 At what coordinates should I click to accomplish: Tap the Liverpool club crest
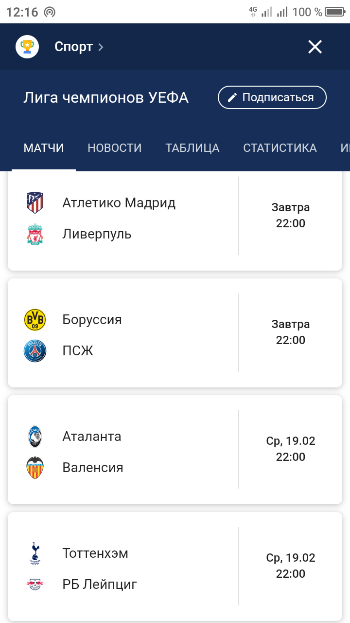[35, 234]
